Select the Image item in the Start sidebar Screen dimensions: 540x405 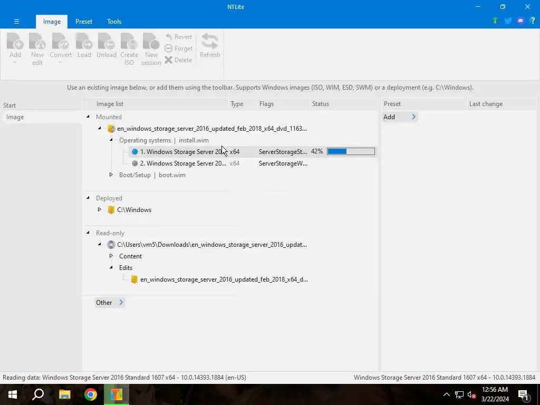tap(42, 117)
